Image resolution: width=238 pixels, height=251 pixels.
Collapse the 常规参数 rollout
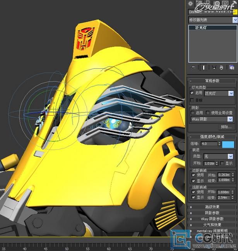(212, 81)
